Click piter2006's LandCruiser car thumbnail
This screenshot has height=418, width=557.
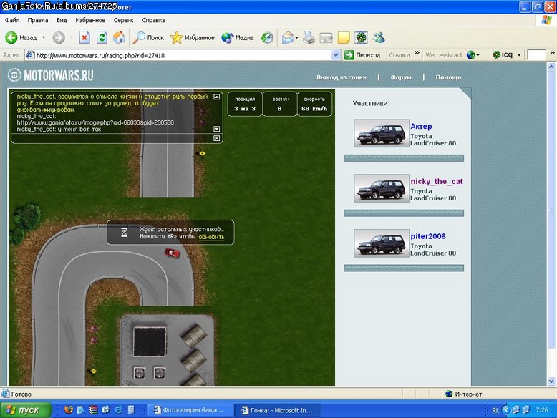(x=382, y=243)
